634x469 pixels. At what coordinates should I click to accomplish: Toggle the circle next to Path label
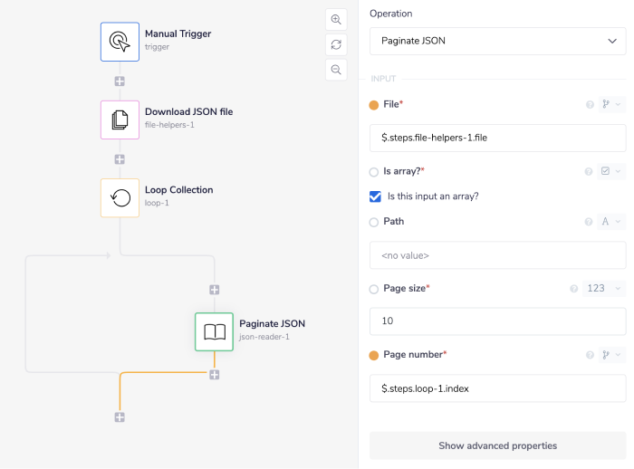374,222
